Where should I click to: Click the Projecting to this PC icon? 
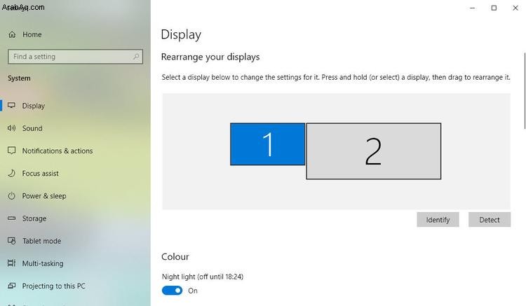tap(12, 286)
